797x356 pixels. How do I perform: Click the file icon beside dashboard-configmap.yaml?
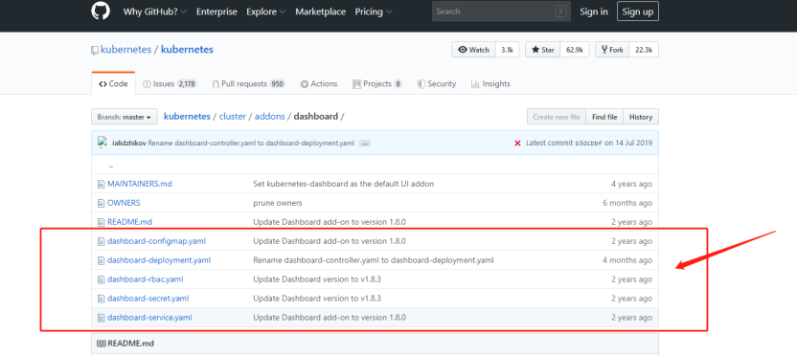101,241
